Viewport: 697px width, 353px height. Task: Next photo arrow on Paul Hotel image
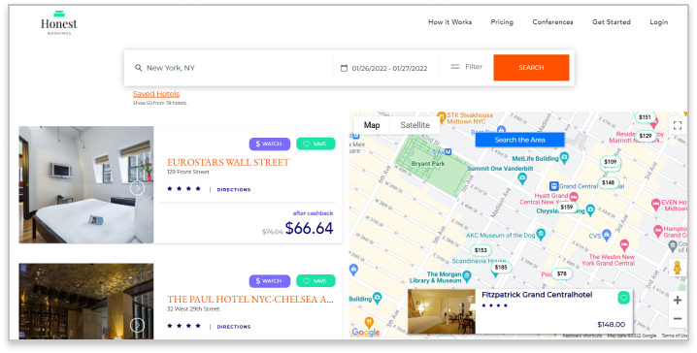tap(137, 326)
